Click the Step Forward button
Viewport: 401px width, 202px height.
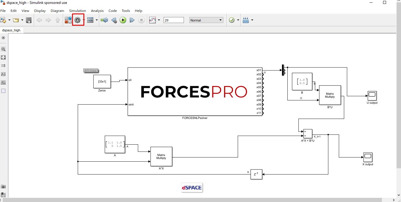[132, 20]
